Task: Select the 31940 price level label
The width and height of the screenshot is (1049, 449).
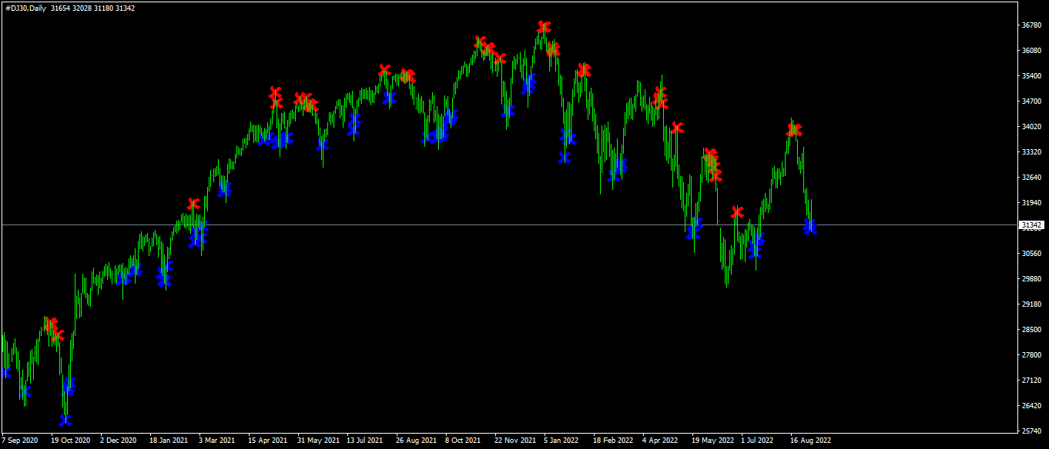Action: pyautogui.click(x=1031, y=203)
